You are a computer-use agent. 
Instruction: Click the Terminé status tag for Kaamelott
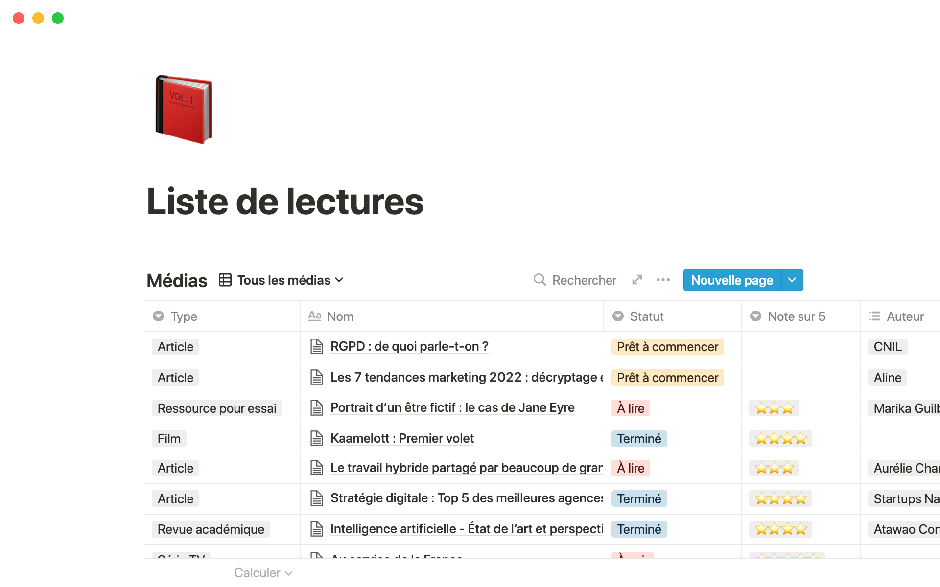tap(639, 439)
